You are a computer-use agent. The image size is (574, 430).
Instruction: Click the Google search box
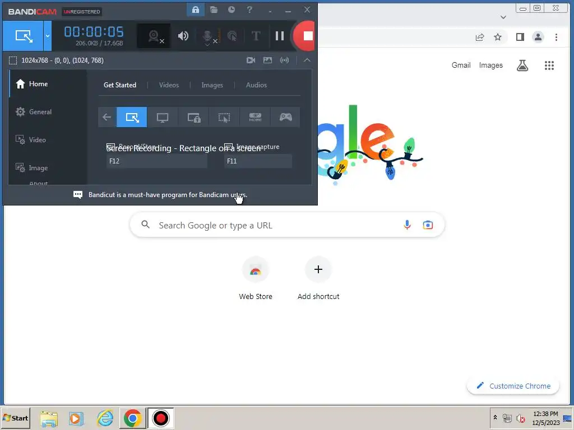[287, 225]
